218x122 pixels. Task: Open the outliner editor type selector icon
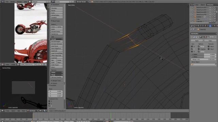tap(192, 5)
